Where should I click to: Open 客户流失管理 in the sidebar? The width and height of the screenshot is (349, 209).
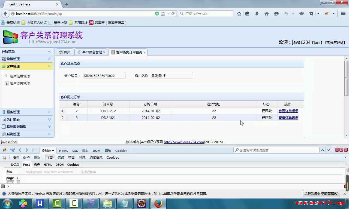20,84
